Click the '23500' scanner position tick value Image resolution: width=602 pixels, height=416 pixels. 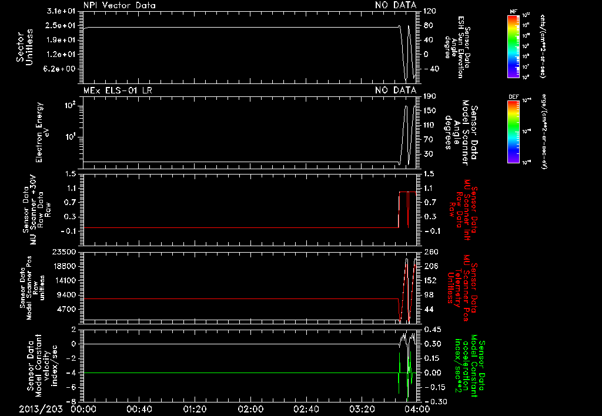64,252
